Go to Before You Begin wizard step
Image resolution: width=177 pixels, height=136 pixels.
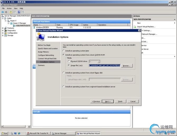pyautogui.click(x=44, y=45)
